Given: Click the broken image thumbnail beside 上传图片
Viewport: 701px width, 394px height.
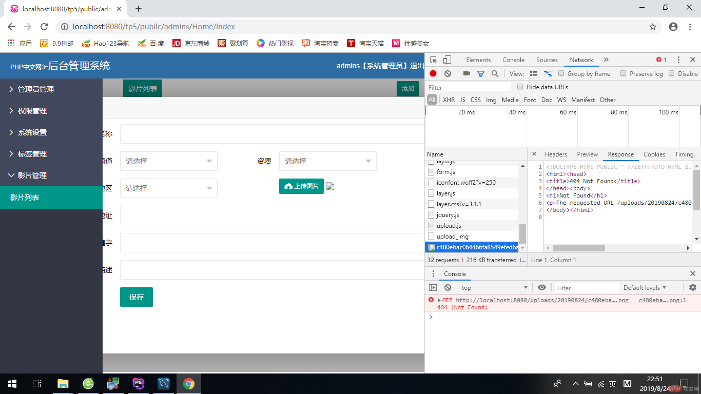Looking at the screenshot, I should click(x=330, y=186).
